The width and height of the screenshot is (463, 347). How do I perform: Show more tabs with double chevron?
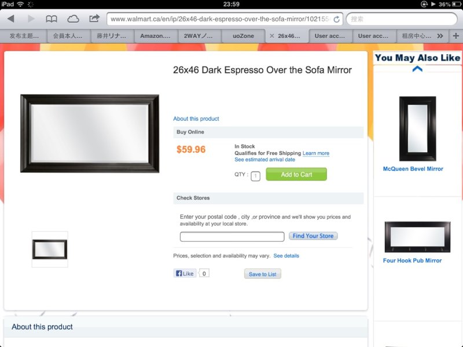(440, 36)
